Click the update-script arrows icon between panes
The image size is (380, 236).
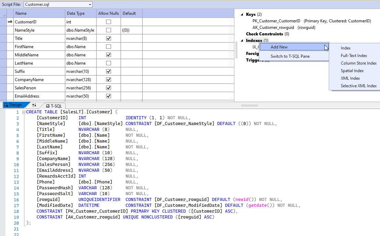coord(34,105)
